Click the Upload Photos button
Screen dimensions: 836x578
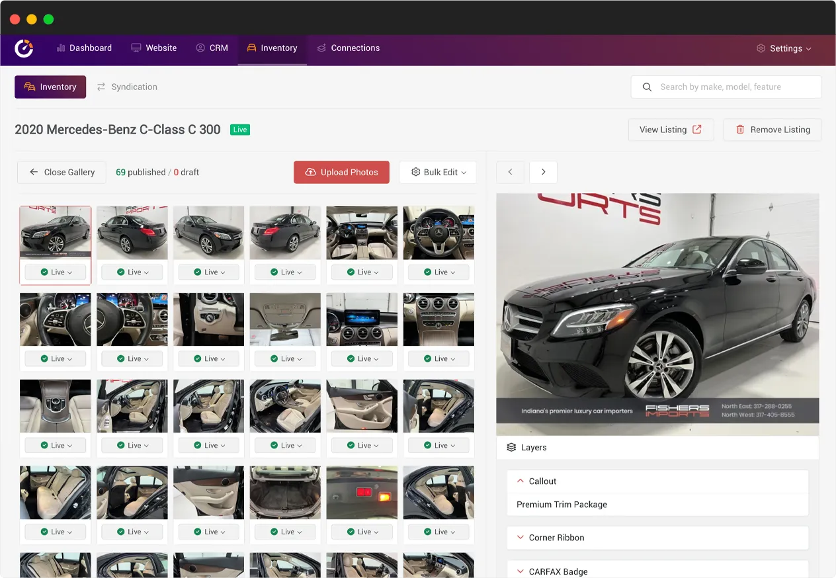tap(341, 172)
